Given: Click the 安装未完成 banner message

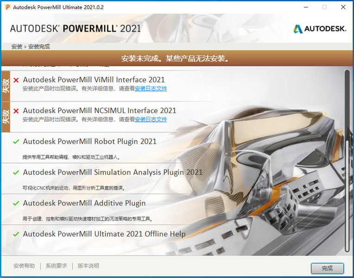Looking at the screenshot, I should 176,58.
